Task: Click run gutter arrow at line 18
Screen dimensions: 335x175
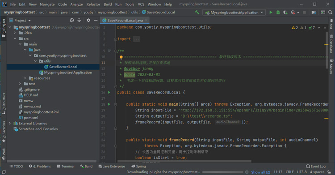Action: 109,104
